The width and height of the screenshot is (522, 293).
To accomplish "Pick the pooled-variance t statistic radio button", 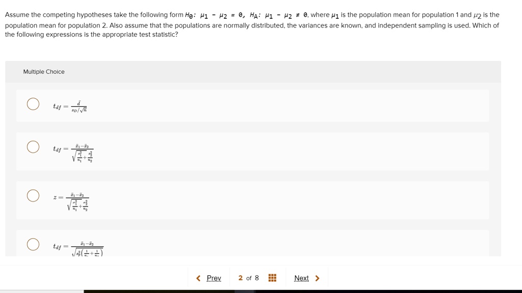I will 33,245.
